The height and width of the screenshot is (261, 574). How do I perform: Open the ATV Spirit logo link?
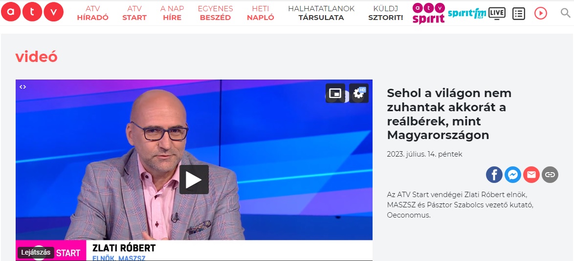click(429, 13)
